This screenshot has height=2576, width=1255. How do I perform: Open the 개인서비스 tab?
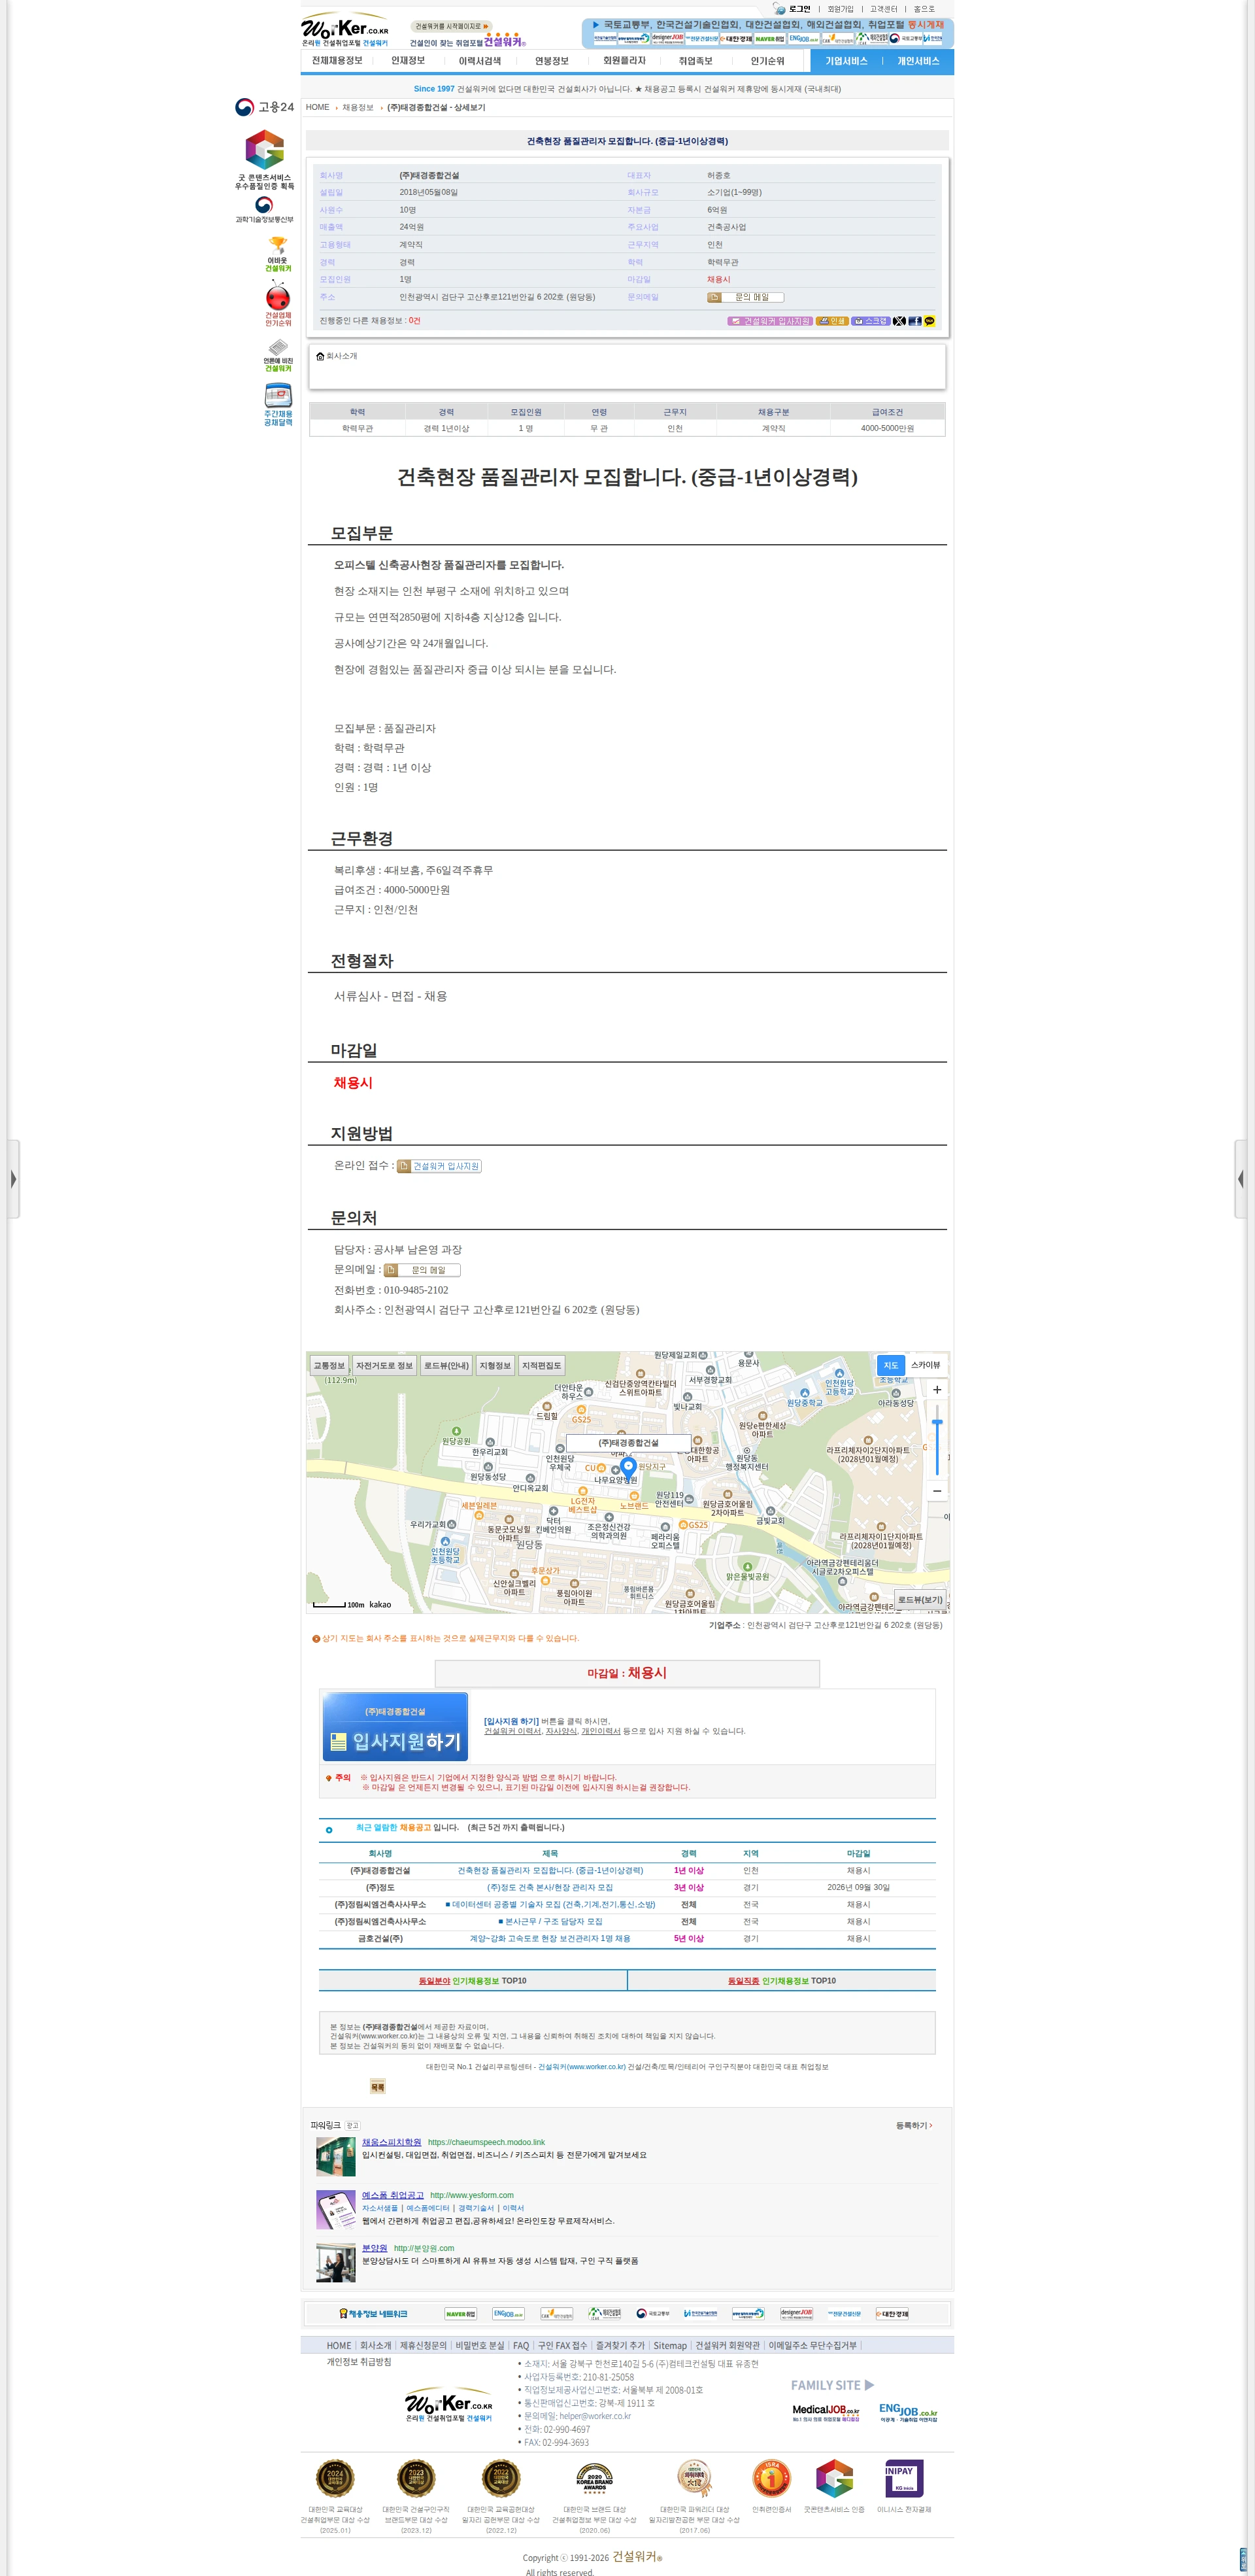tap(918, 61)
